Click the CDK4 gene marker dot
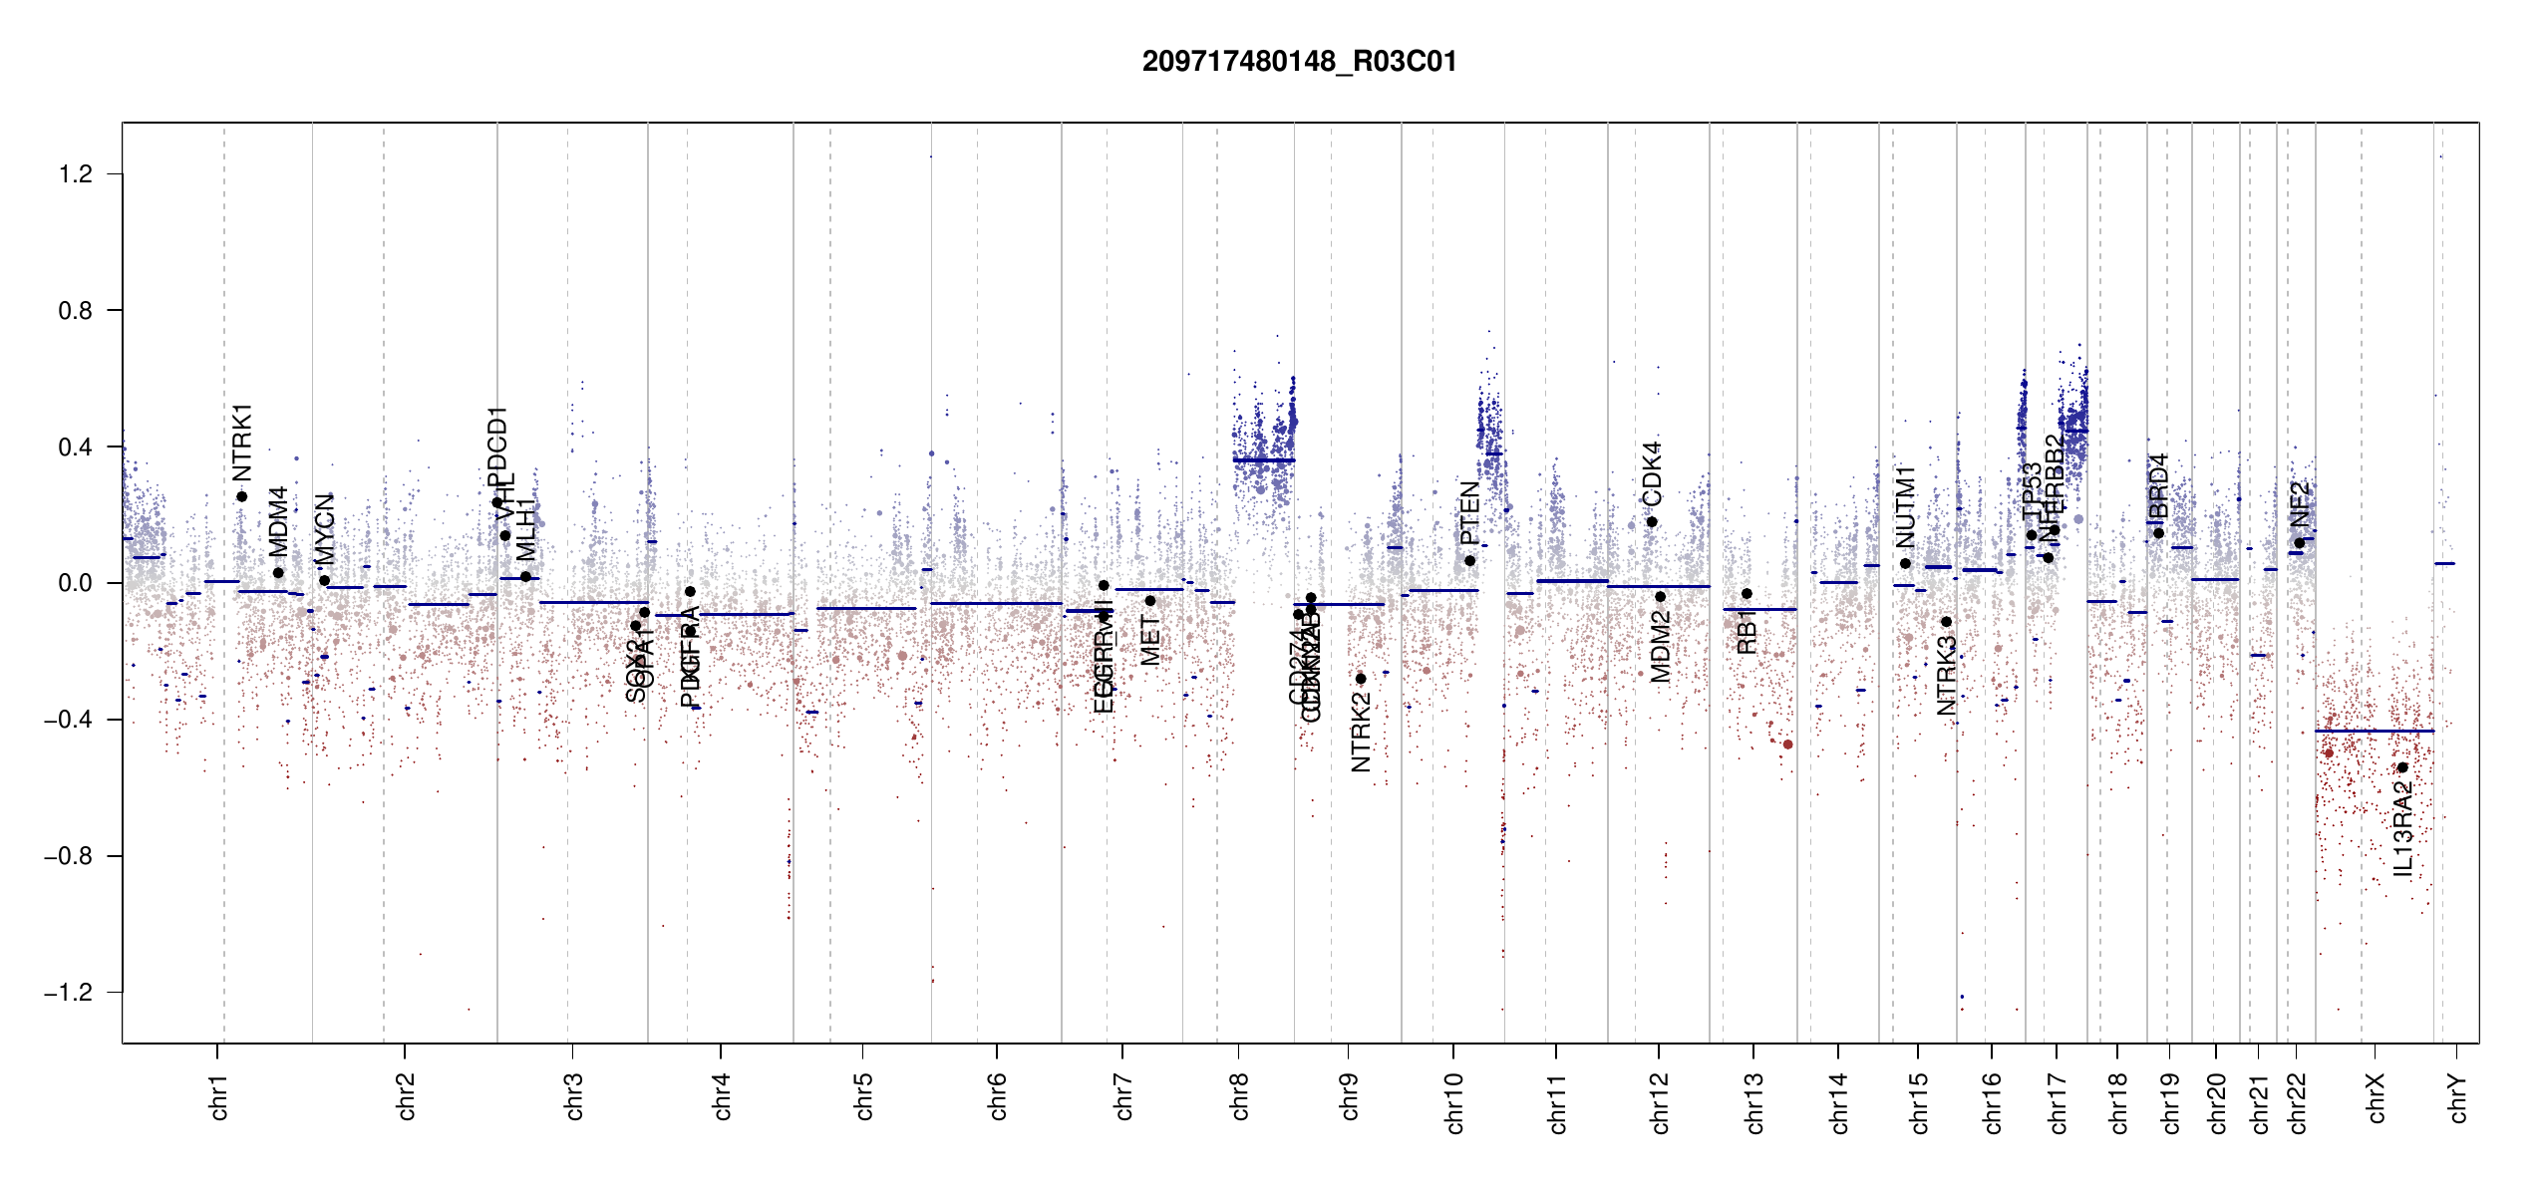2542x1196 pixels. click(1652, 522)
